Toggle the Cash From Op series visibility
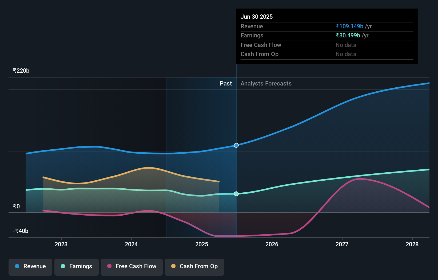This screenshot has width=438, height=280. [x=194, y=266]
